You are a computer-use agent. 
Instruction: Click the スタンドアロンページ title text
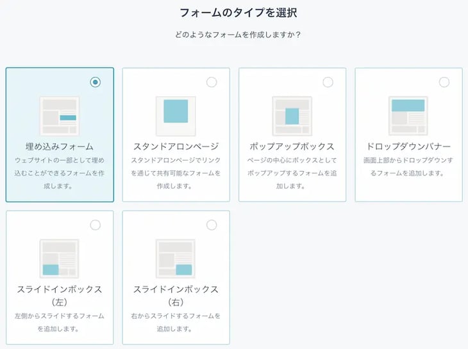point(176,146)
